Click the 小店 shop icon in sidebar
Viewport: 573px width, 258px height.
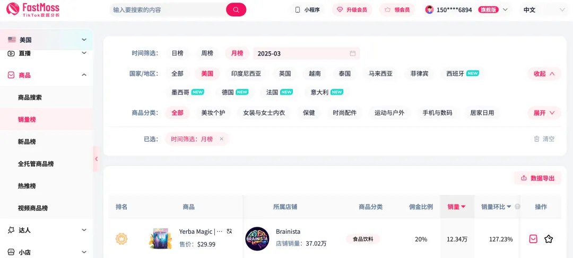pyautogui.click(x=11, y=252)
